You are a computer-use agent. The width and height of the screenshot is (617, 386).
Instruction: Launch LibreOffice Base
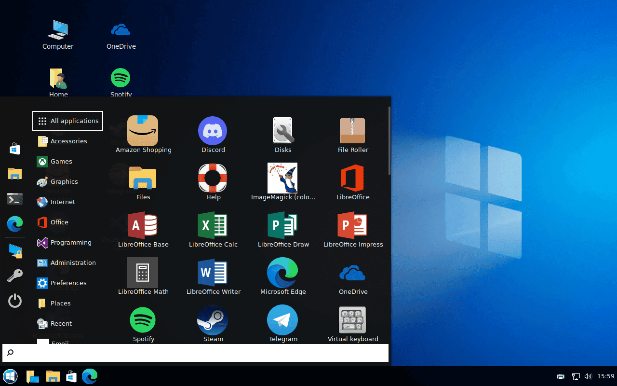point(143,229)
